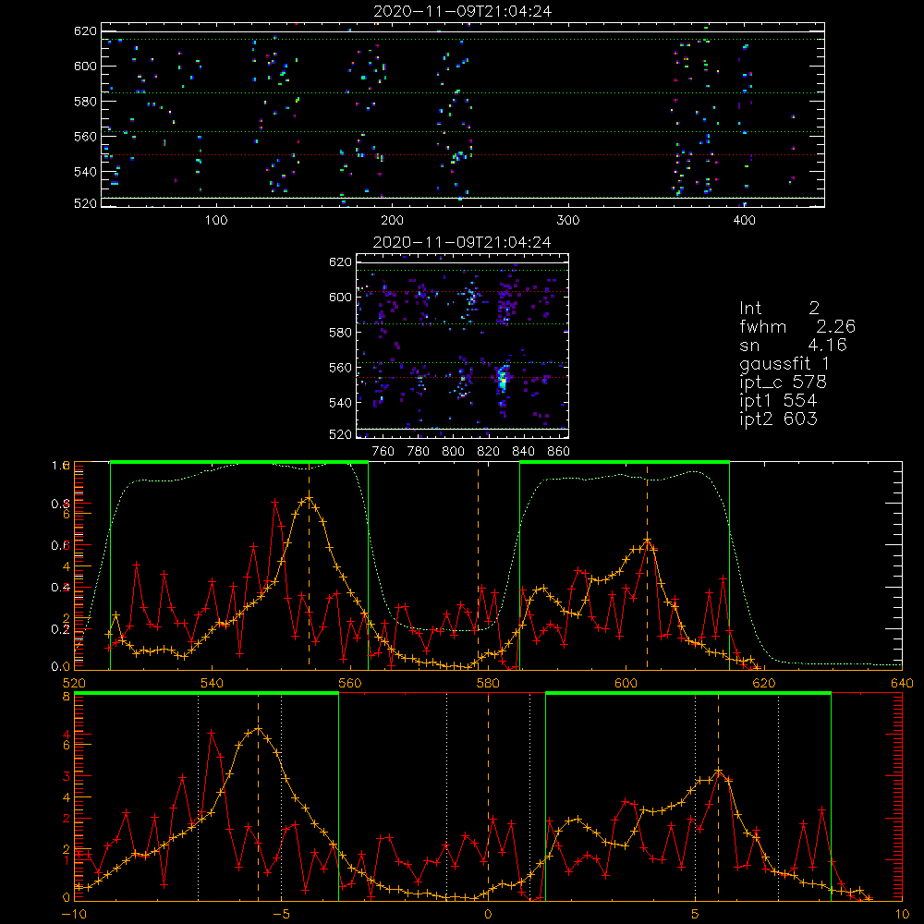The width and height of the screenshot is (924, 924).
Task: Click the 'ipt1 554' line
Action: pyautogui.click(x=778, y=401)
